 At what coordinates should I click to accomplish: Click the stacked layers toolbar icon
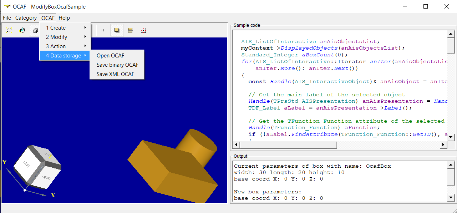click(130, 30)
